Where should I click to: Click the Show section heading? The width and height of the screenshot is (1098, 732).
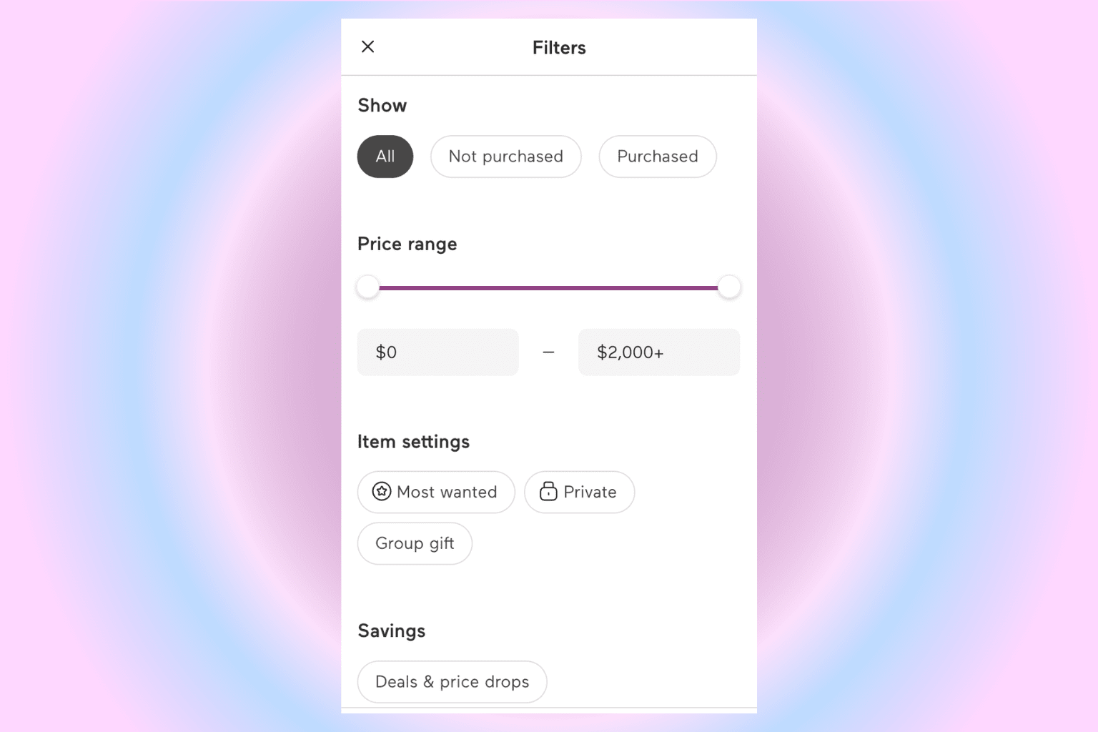click(x=382, y=105)
